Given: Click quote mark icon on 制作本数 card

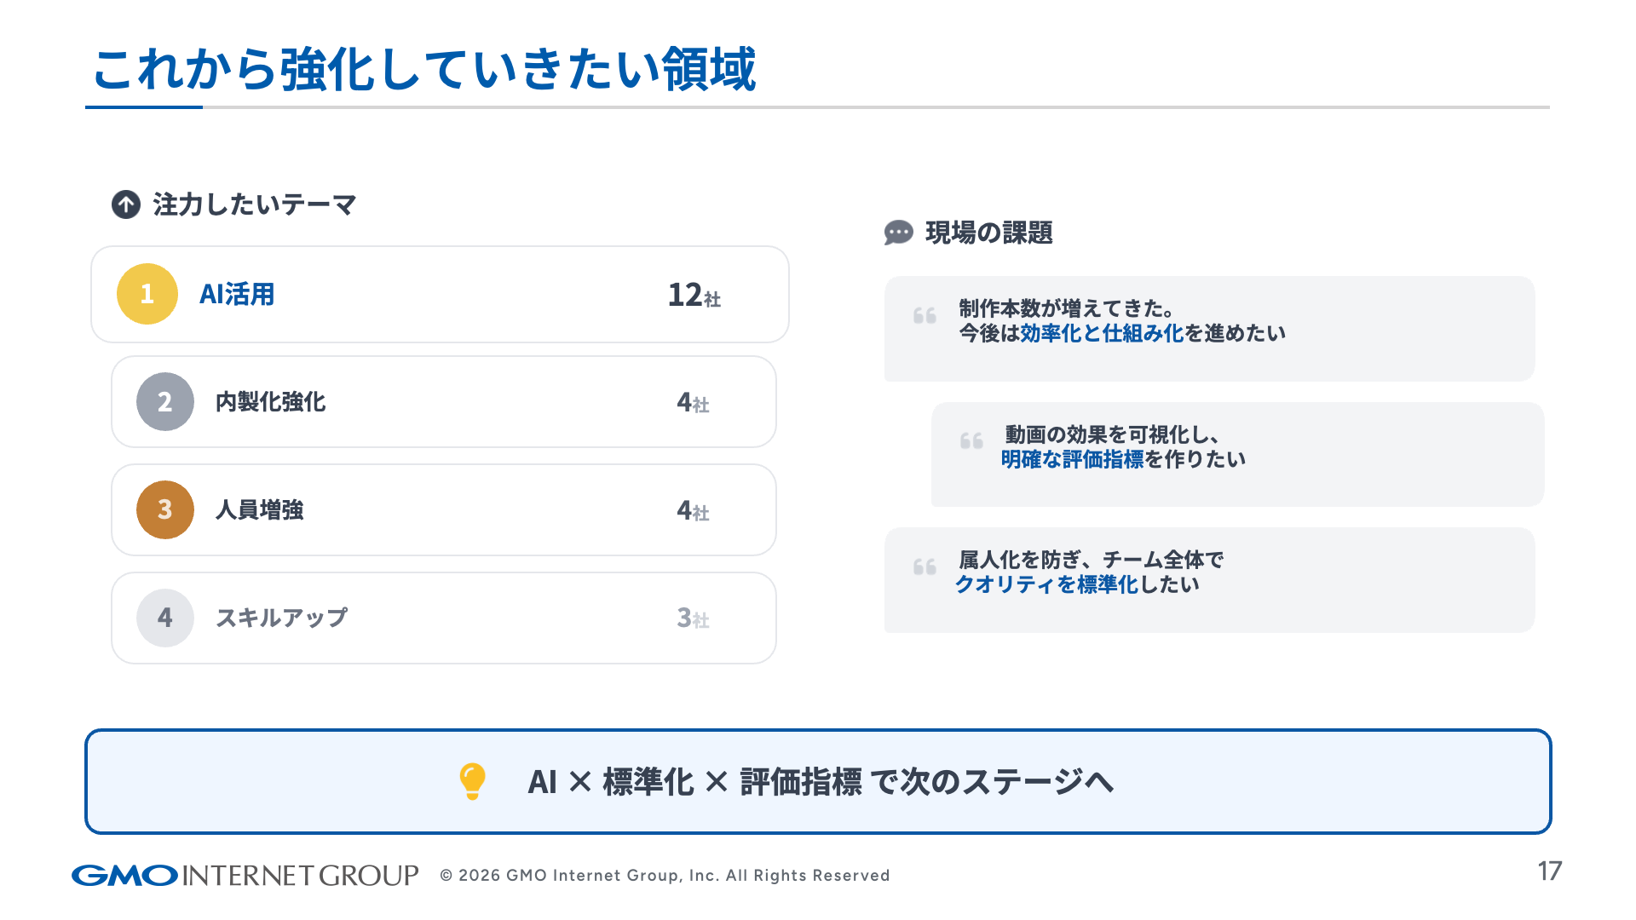Looking at the screenshot, I should 925,316.
